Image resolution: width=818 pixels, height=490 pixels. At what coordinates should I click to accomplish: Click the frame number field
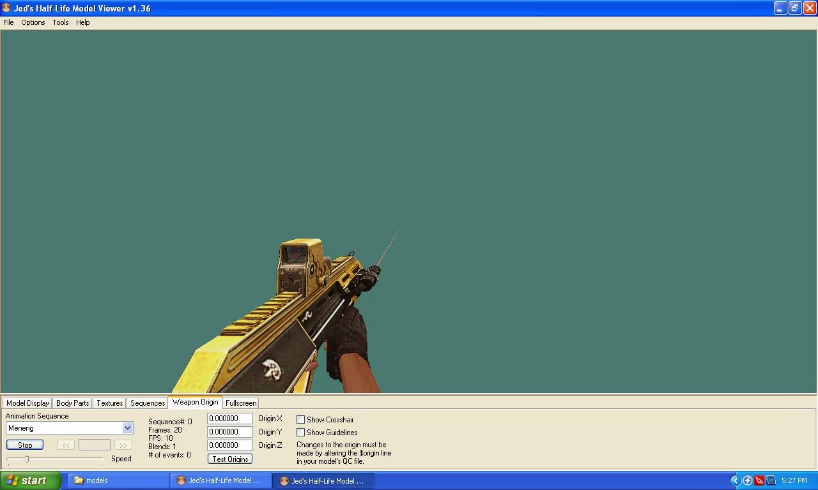[94, 445]
